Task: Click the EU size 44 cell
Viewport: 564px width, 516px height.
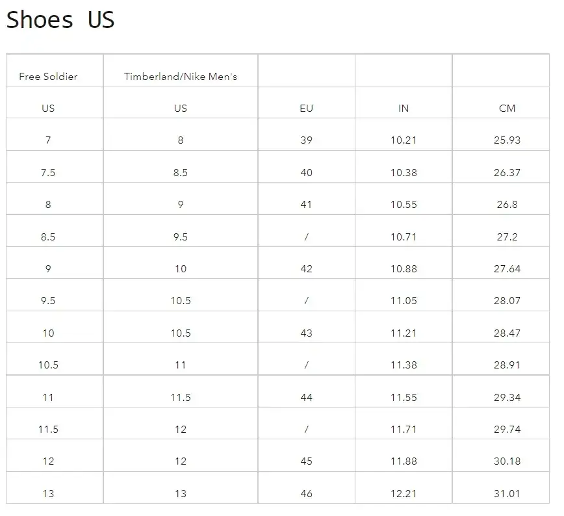Action: (307, 398)
